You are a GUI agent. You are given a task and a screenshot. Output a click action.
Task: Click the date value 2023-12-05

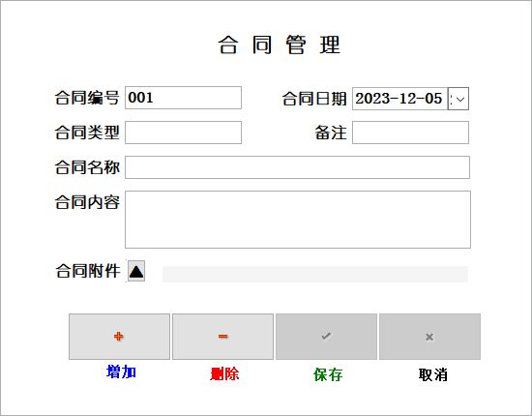(399, 99)
